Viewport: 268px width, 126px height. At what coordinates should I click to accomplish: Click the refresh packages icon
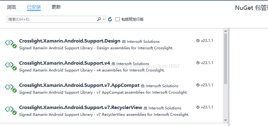[x=110, y=19]
